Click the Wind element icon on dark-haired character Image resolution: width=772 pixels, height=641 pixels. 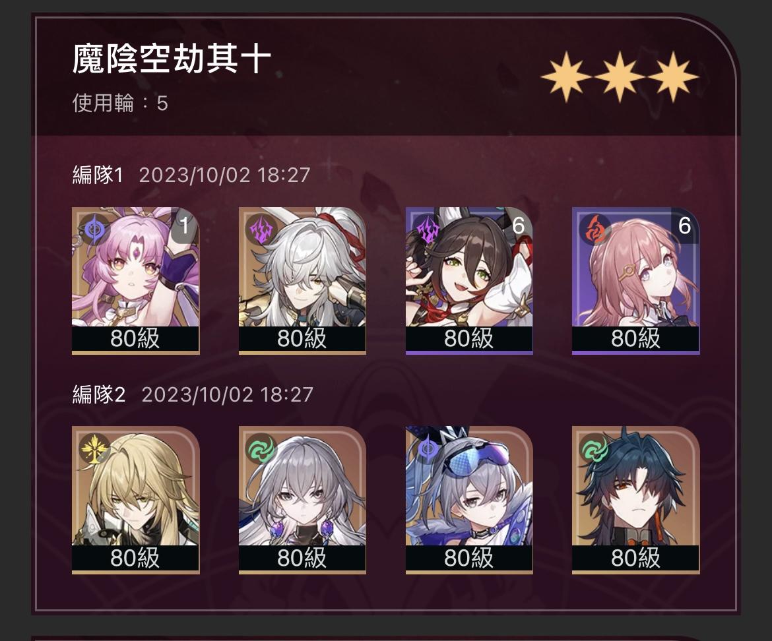coord(595,448)
